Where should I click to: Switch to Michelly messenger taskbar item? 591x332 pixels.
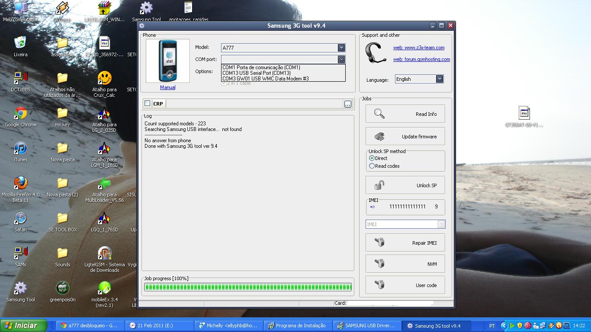[228, 326]
